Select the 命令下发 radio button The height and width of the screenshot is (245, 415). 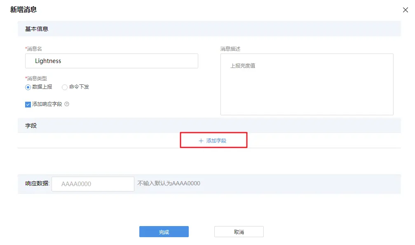(65, 87)
